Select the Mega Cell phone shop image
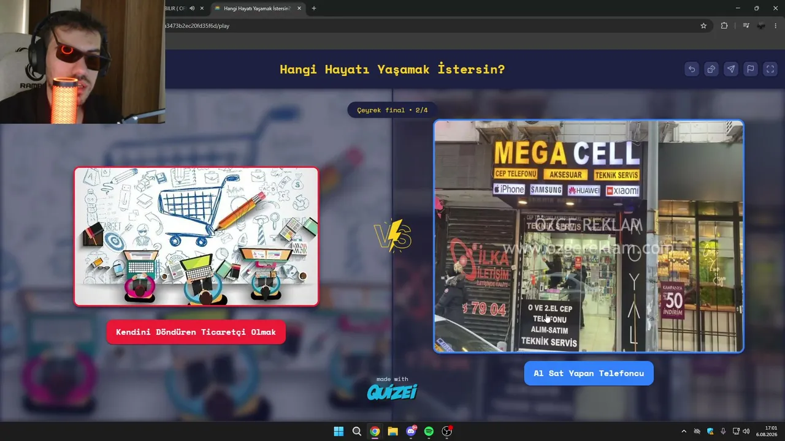This screenshot has height=441, width=785. [x=589, y=236]
